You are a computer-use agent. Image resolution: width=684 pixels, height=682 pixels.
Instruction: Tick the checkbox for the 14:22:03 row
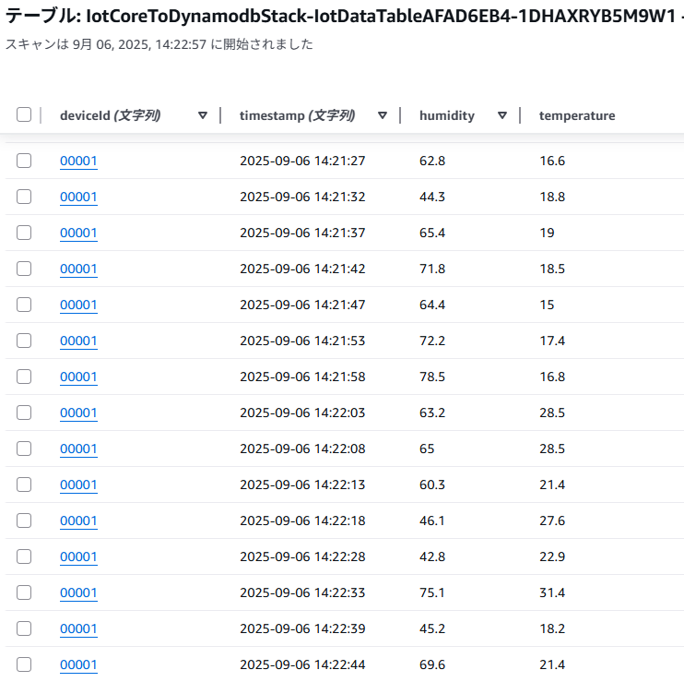(x=24, y=413)
